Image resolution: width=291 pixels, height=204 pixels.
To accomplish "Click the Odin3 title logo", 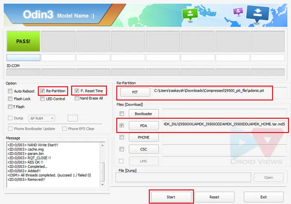I will (x=38, y=15).
